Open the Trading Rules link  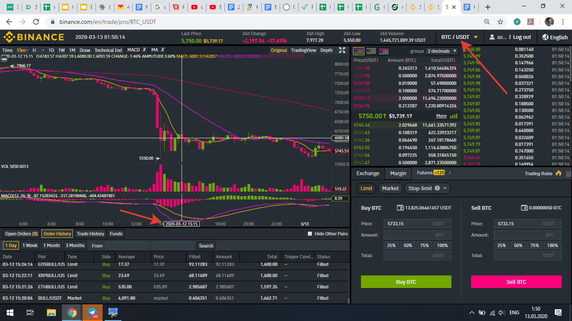pyautogui.click(x=539, y=173)
